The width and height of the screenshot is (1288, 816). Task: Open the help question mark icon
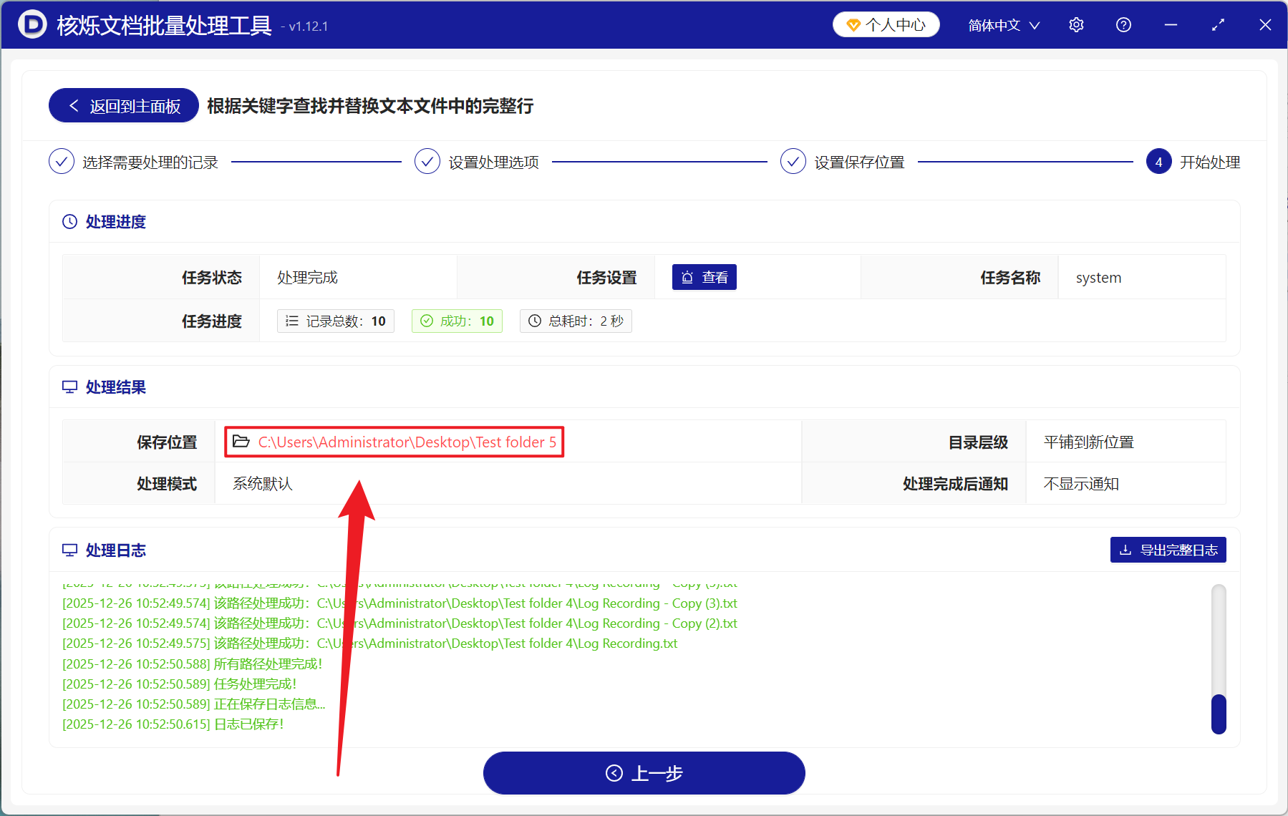tap(1123, 24)
